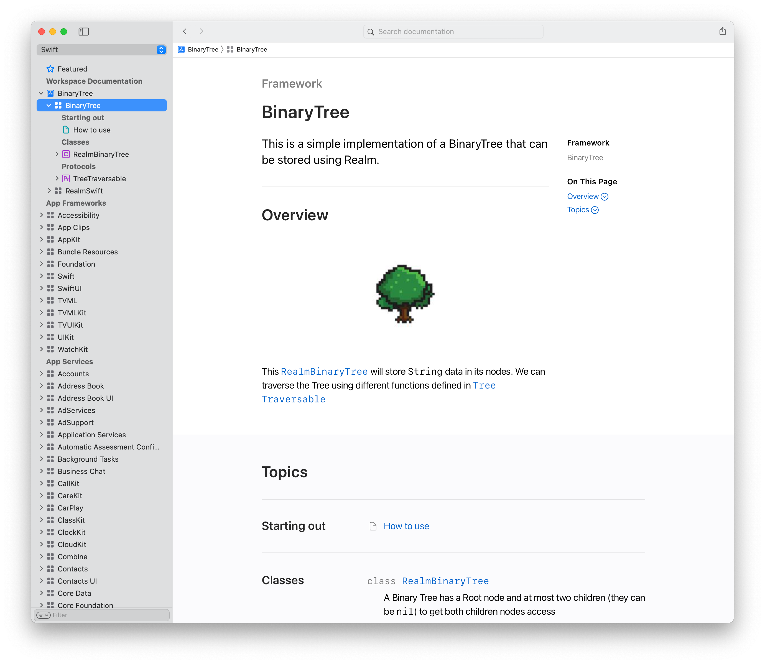Click the share icon in toolbar

coord(722,32)
